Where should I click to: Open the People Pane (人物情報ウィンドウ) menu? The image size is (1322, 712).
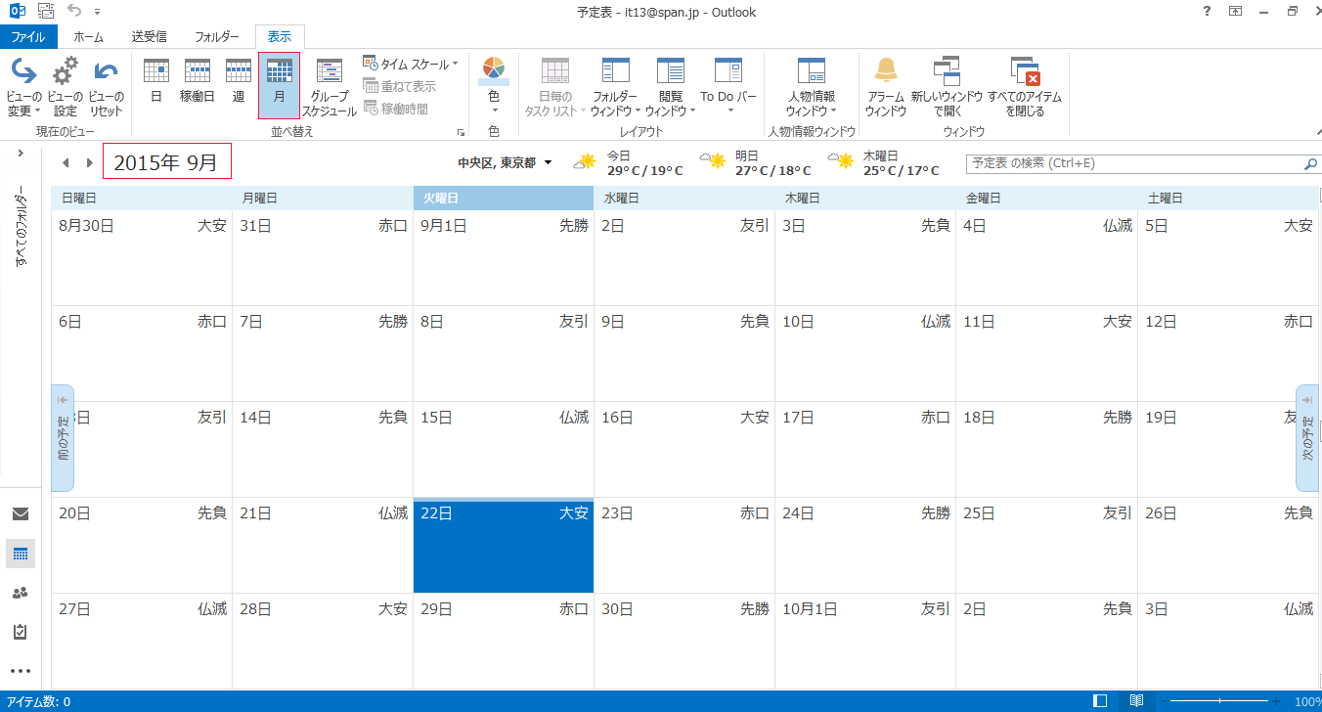point(812,87)
